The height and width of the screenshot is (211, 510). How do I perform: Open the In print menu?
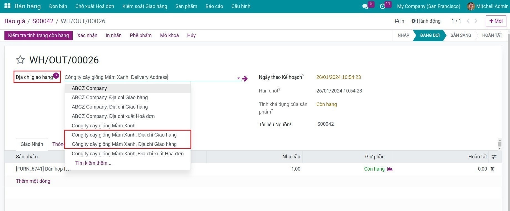click(x=399, y=21)
